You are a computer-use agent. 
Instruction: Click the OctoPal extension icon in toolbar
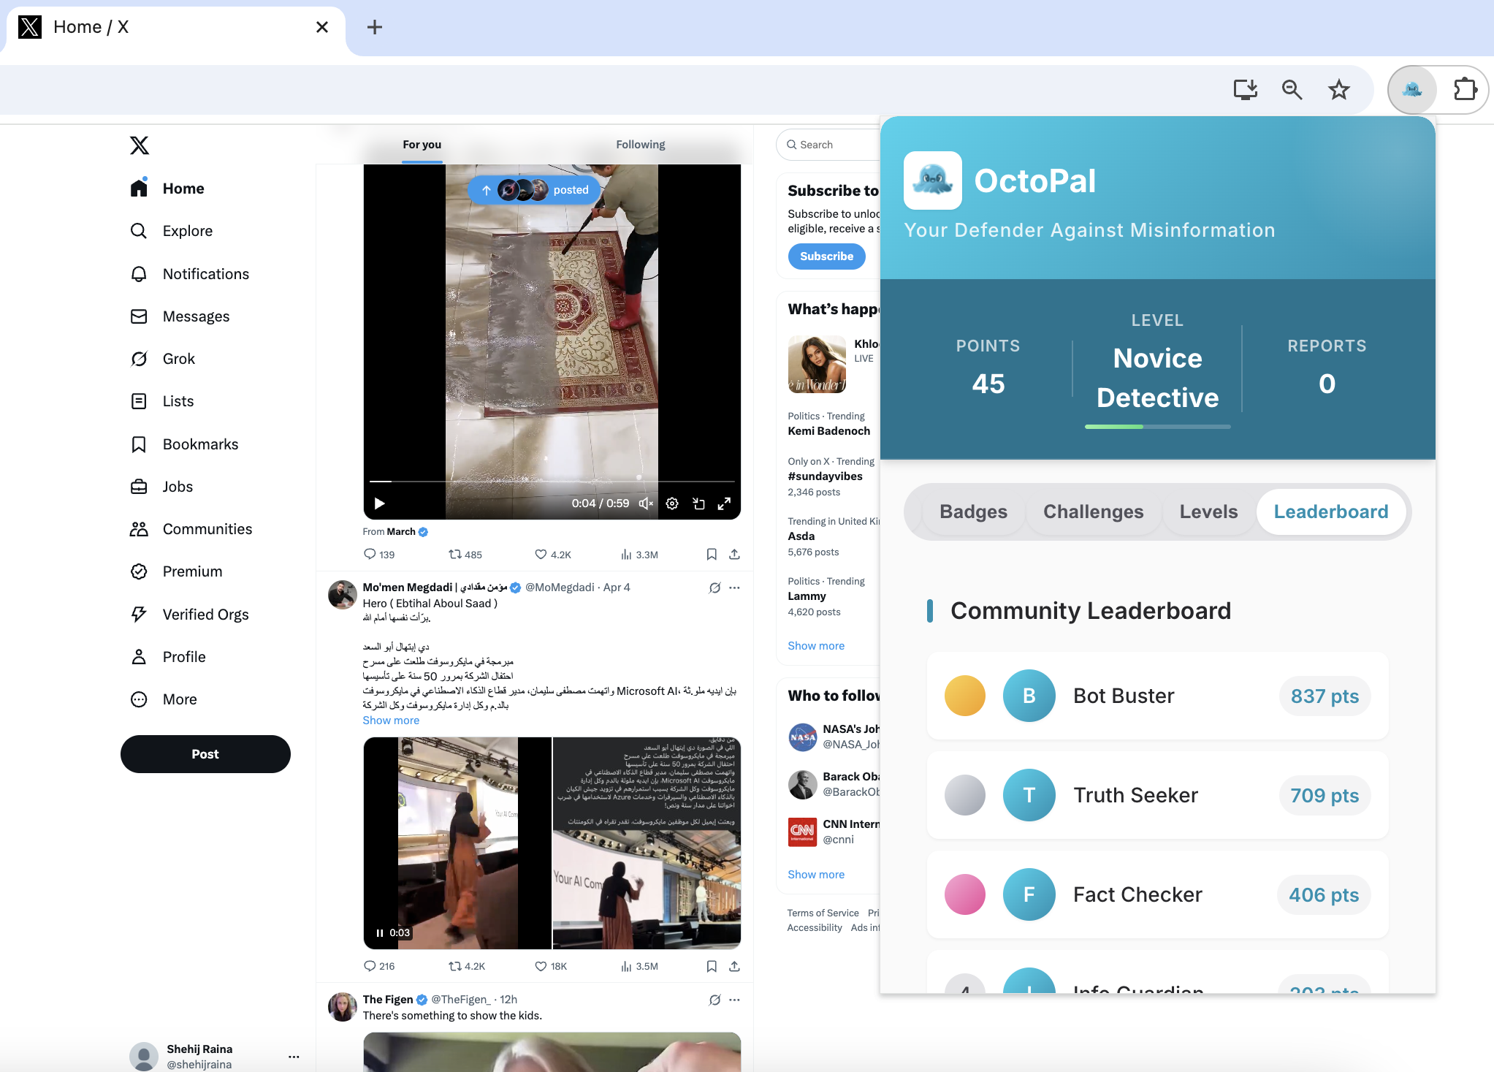(x=1411, y=90)
